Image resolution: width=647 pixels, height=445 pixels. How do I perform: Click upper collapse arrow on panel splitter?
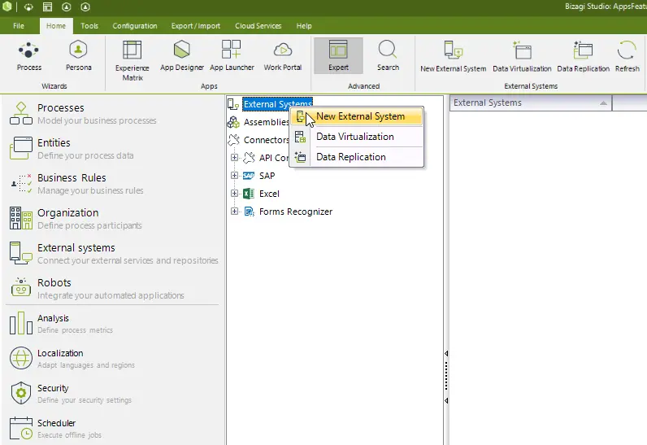tap(446, 353)
